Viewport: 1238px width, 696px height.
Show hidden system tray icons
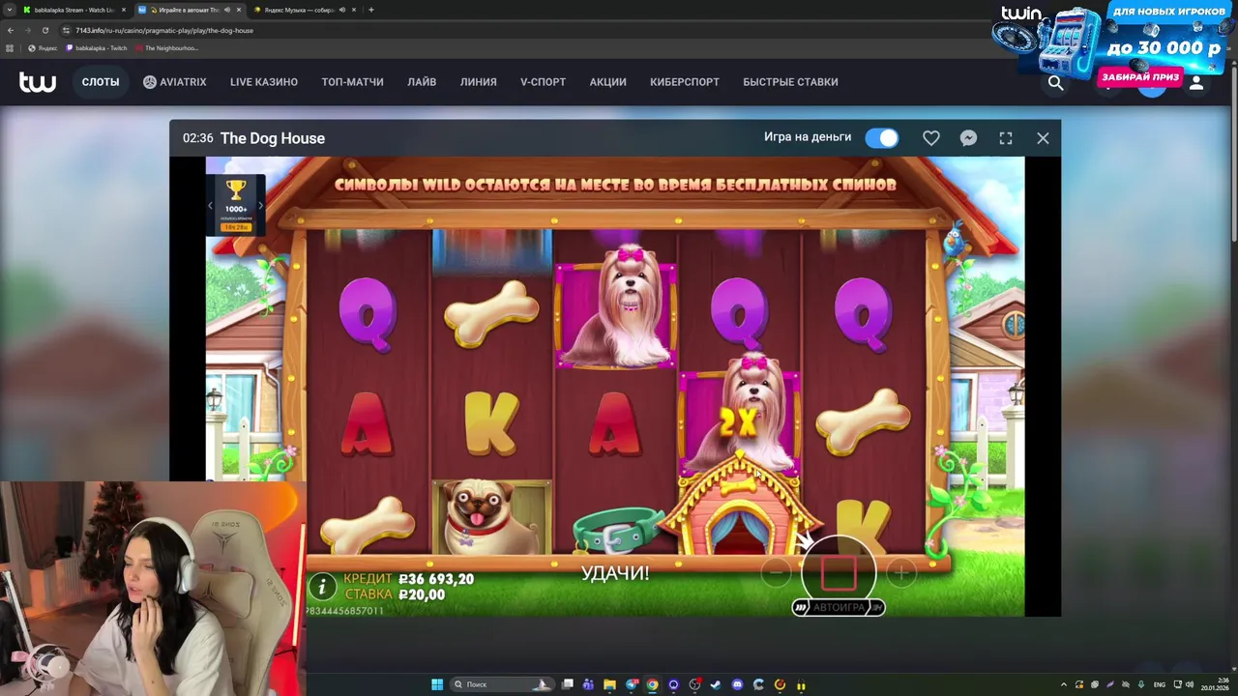tap(1064, 684)
